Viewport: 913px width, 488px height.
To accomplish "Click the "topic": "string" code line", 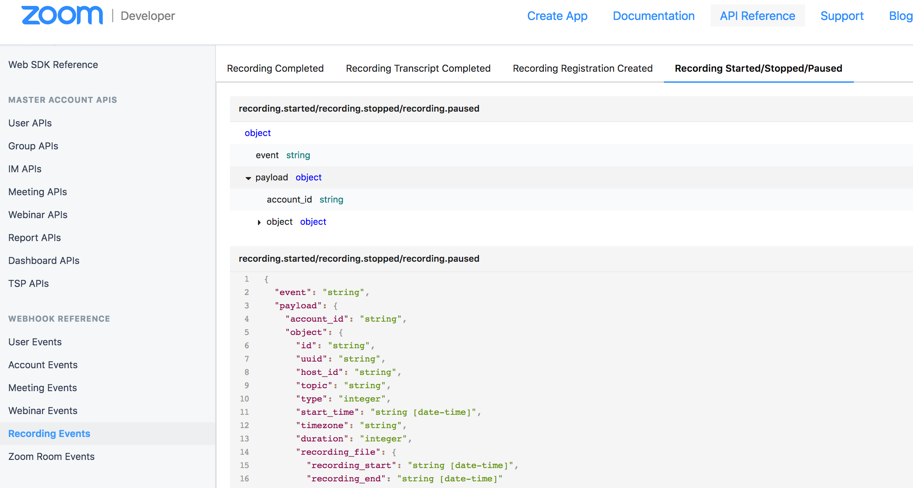I will pos(343,386).
